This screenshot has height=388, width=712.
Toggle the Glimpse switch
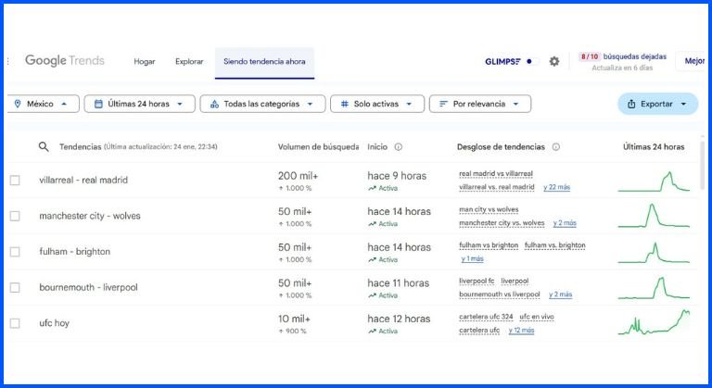(532, 61)
